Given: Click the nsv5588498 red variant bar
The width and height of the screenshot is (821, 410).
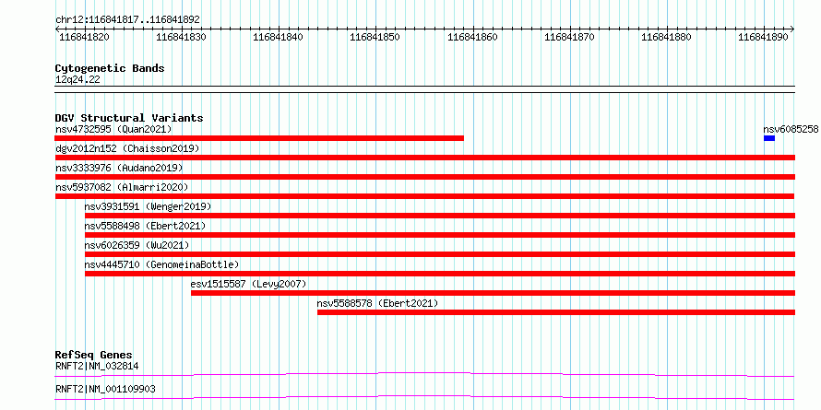Looking at the screenshot, I should [440, 235].
